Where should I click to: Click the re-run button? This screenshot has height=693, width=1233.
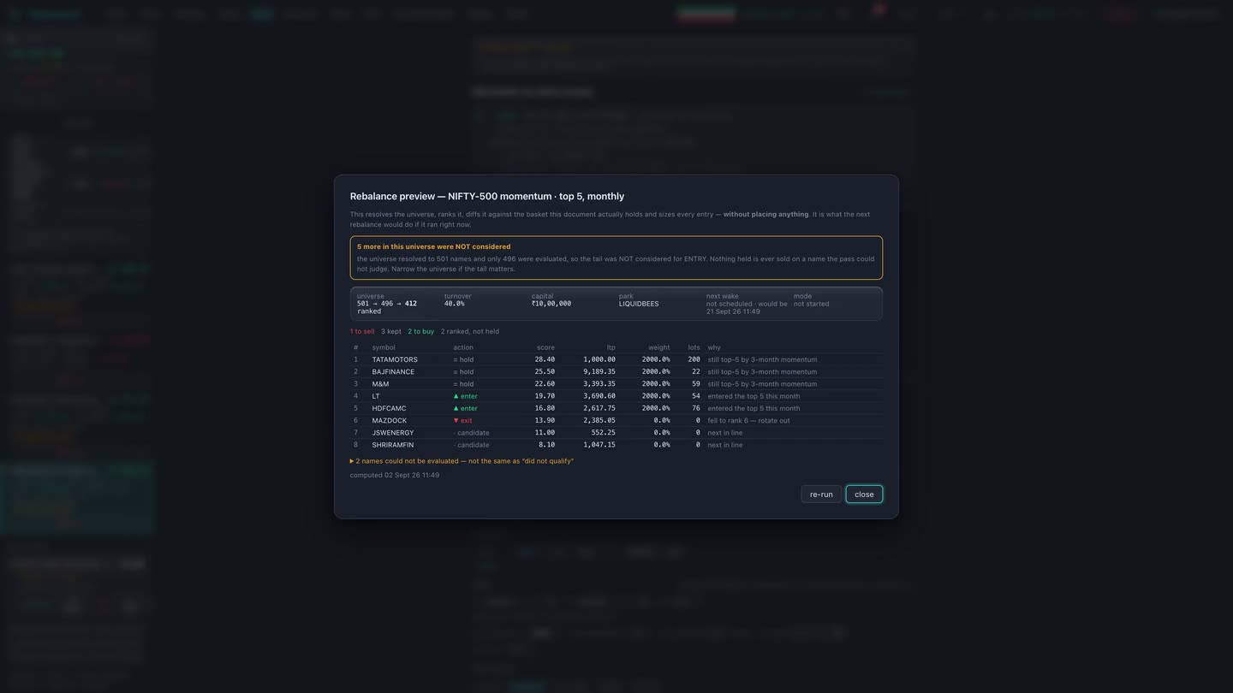(821, 495)
